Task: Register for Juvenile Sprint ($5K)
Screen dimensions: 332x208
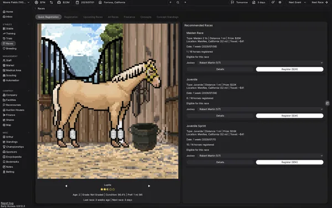Action: pyautogui.click(x=289, y=162)
